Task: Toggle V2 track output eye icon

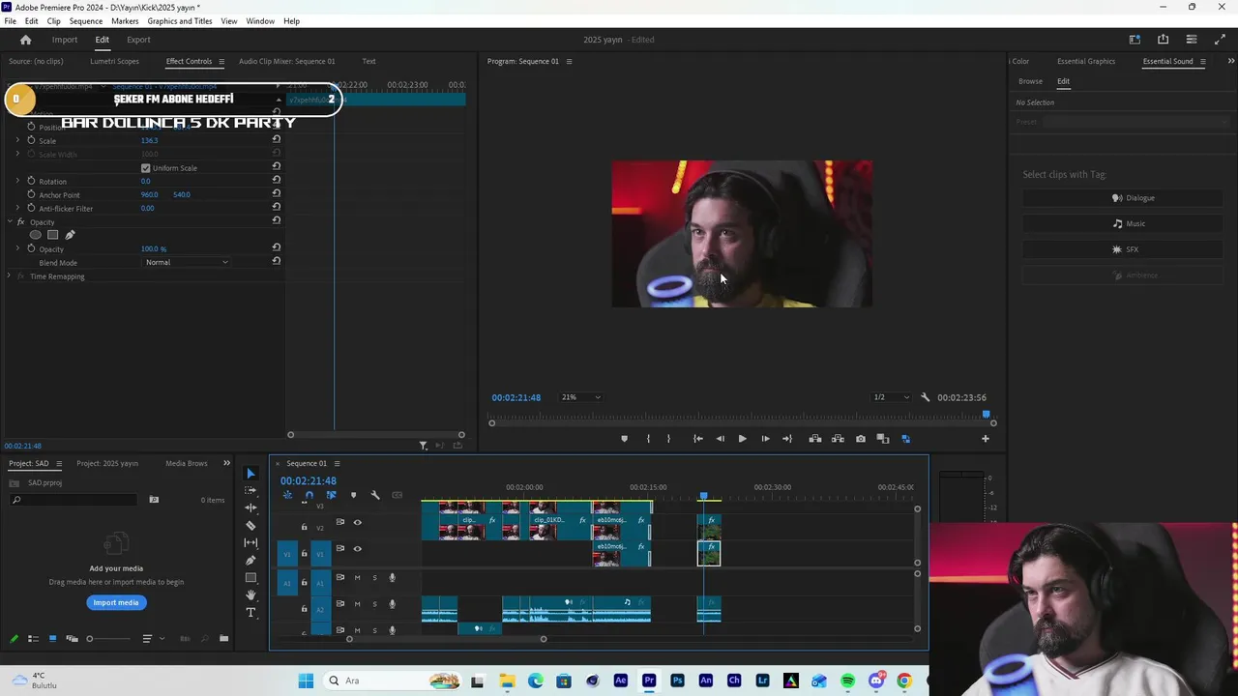Action: tap(358, 522)
